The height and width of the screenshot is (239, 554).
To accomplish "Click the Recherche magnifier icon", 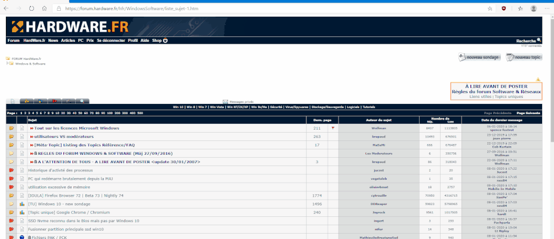I will pos(539,40).
